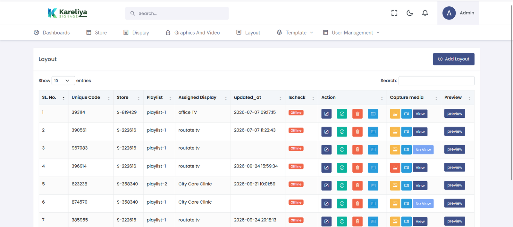The height and width of the screenshot is (227, 513).
Task: Delete the layout in row 385955
Action: (x=357, y=221)
